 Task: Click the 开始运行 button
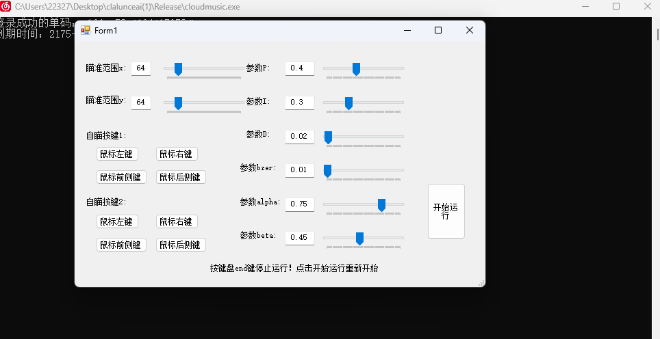coord(446,211)
